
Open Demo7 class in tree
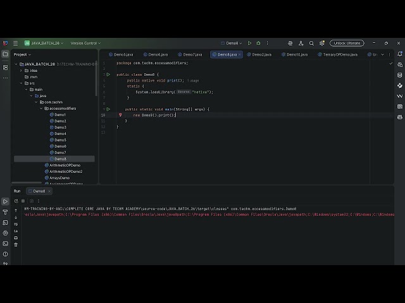tap(58, 153)
